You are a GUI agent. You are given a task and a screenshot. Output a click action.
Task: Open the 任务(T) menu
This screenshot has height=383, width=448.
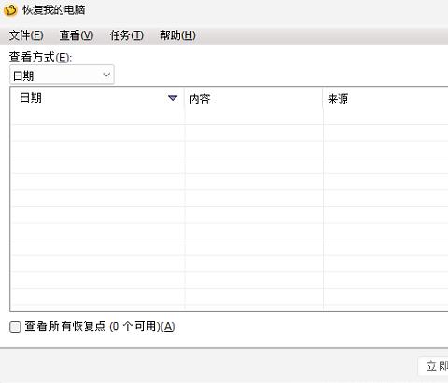pos(126,35)
